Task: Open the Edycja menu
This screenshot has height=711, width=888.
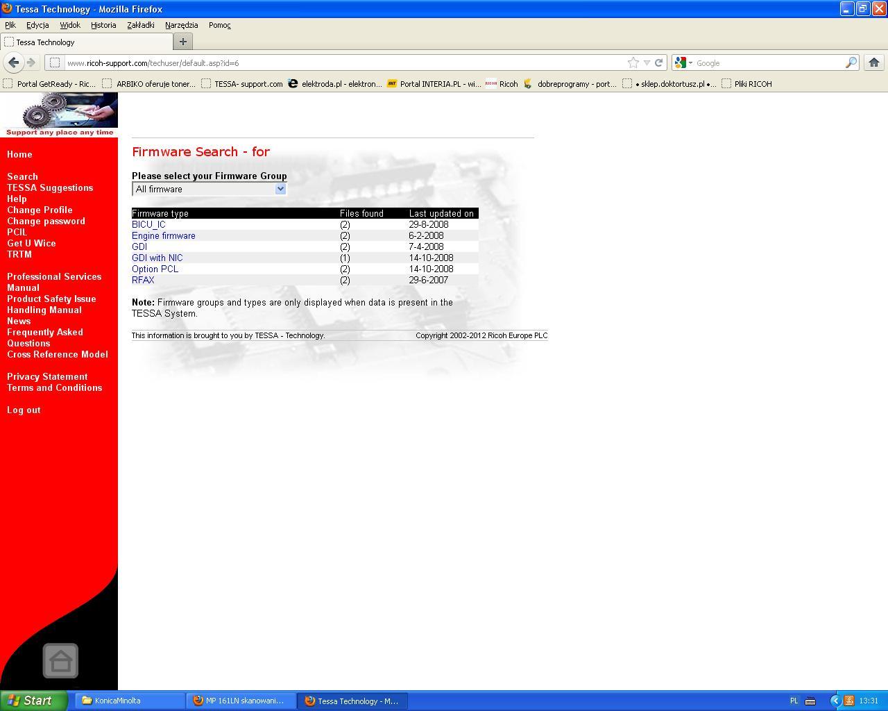Action: click(37, 25)
